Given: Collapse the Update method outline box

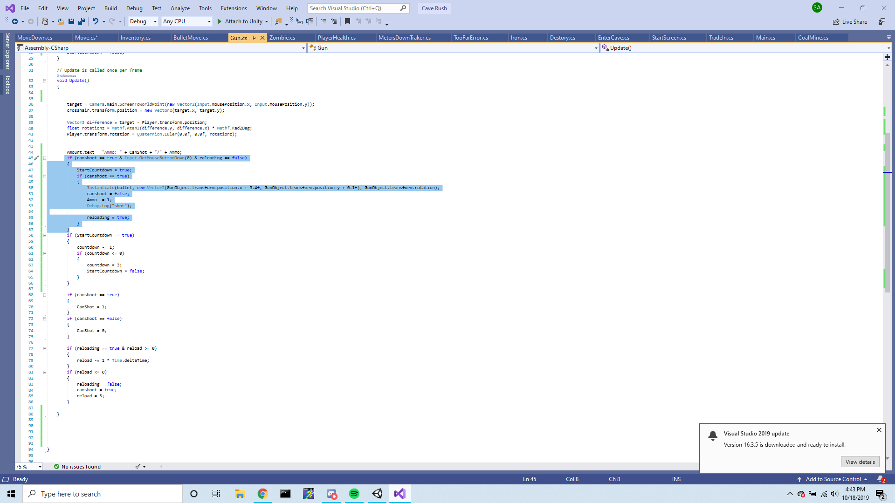Looking at the screenshot, I should coord(45,81).
